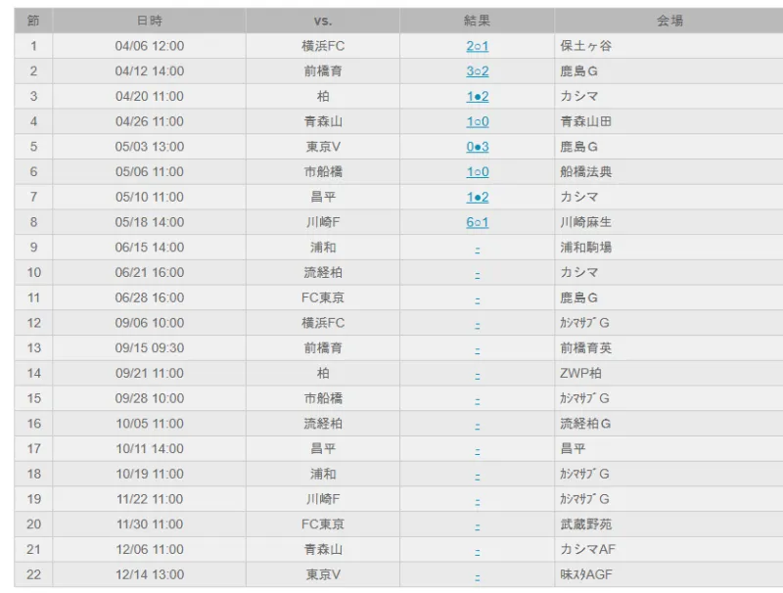Click the venue 青森山田
This screenshot has width=783, height=593.
(585, 121)
